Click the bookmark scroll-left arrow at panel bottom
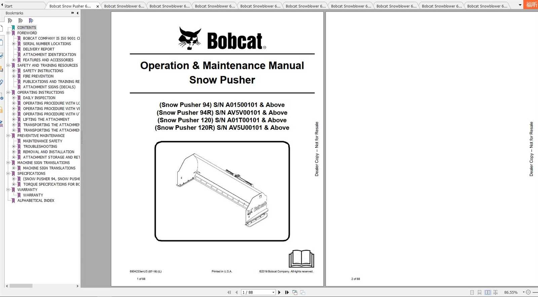 (x=7, y=286)
